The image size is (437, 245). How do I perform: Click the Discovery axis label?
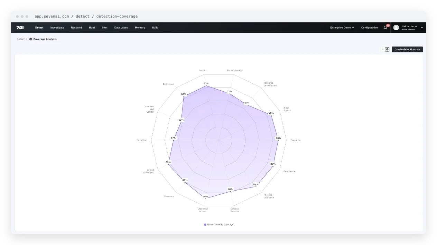pos(169,196)
